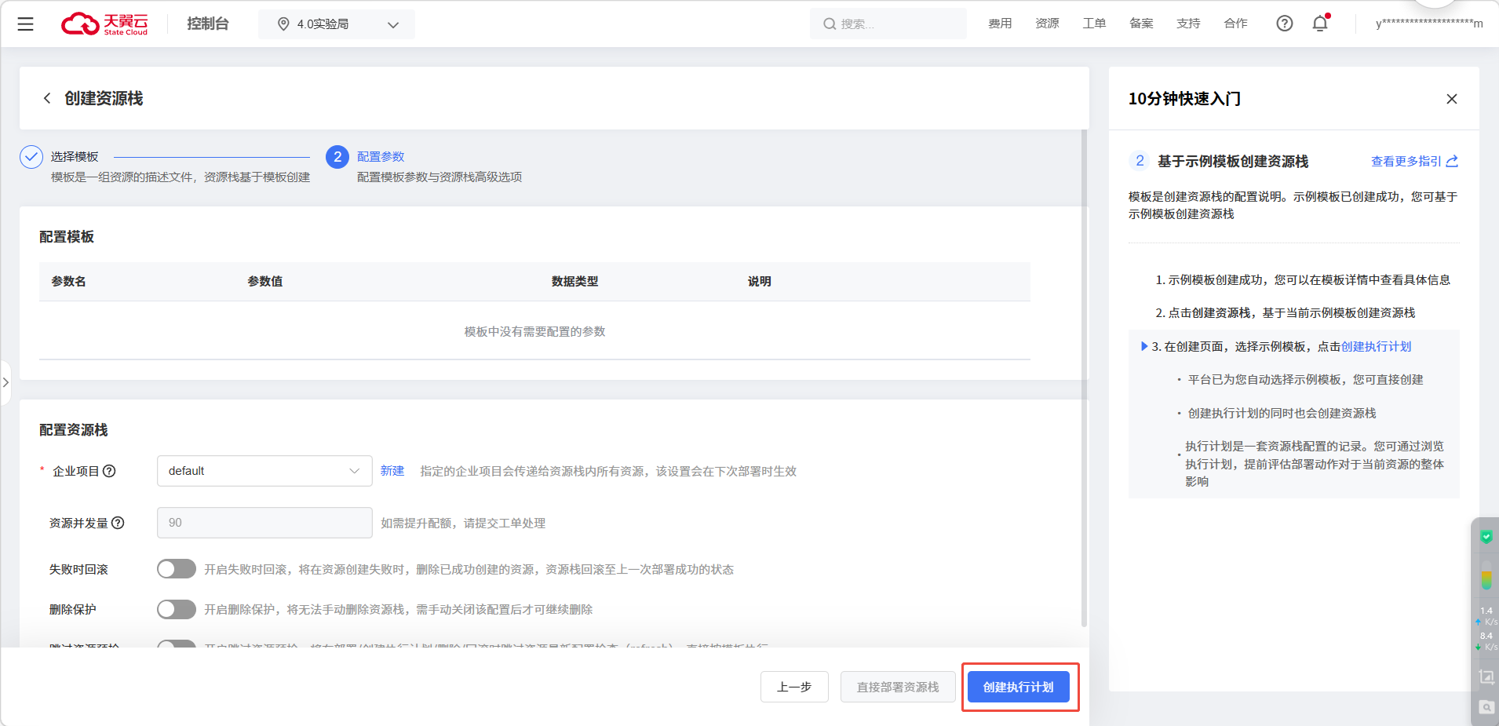
Task: Click the top search box
Action: tap(888, 24)
